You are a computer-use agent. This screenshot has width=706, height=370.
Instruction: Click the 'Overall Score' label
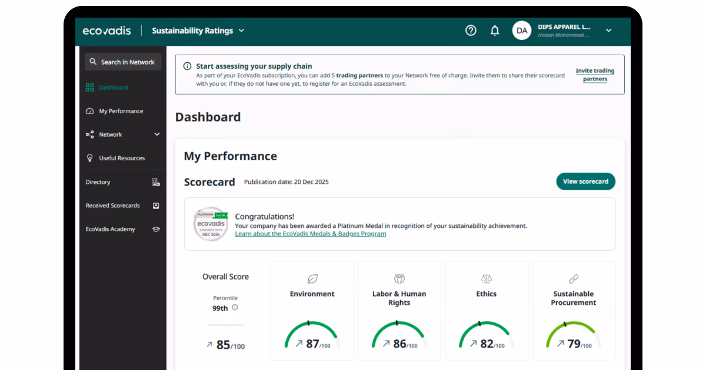pyautogui.click(x=225, y=277)
